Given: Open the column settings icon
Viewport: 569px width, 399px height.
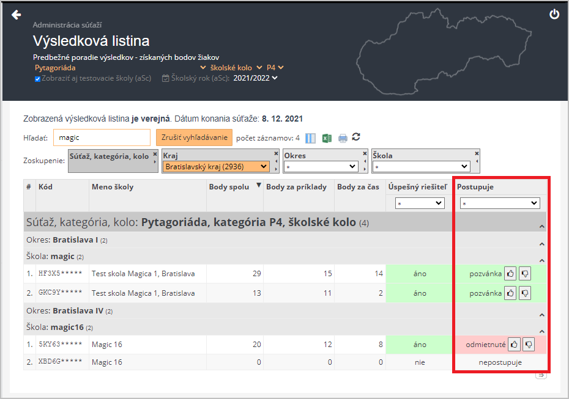Looking at the screenshot, I should click(310, 138).
